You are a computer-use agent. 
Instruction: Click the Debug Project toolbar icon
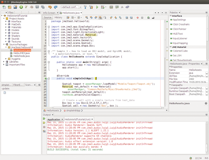point(103,7)
